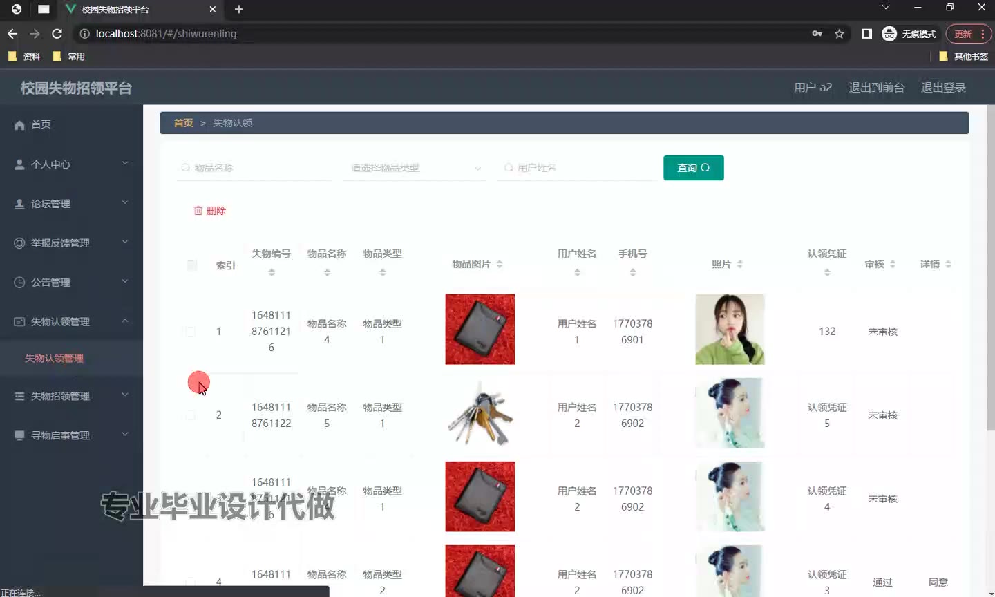This screenshot has width=995, height=597.
Task: Open the 请选择物品类型 dropdown
Action: pyautogui.click(x=415, y=168)
